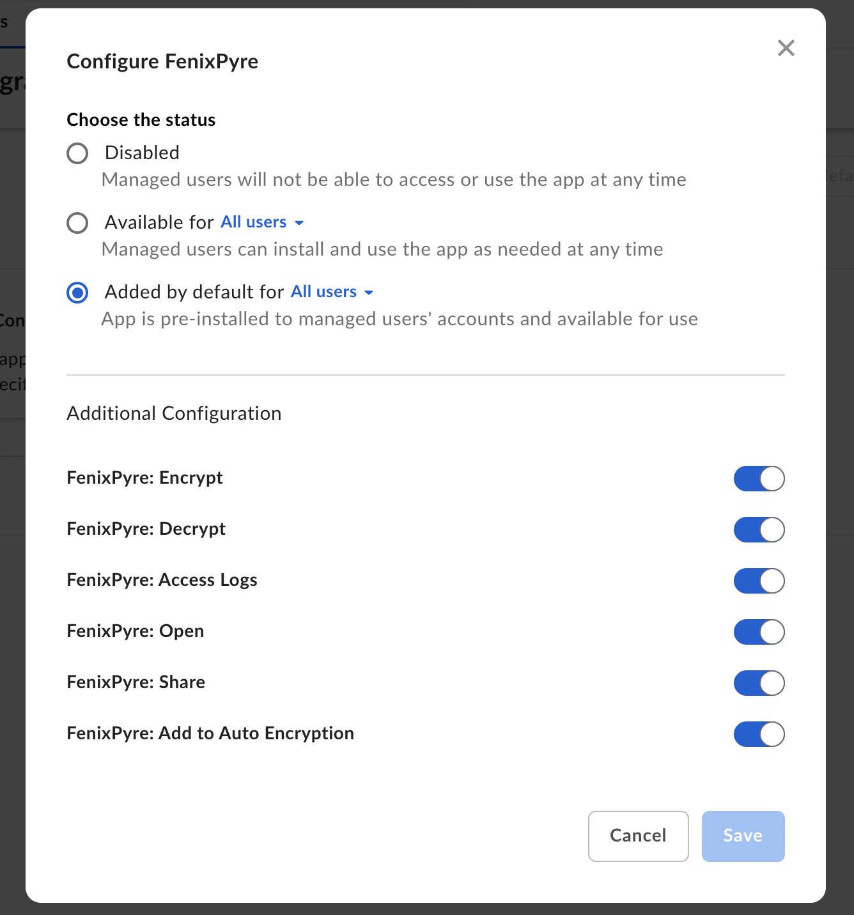Disable the FenixPyre: Access Logs switch
The image size is (854, 915).
pyautogui.click(x=759, y=581)
